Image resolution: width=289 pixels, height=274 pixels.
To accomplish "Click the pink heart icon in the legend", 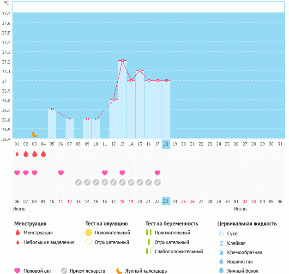I will (18, 271).
